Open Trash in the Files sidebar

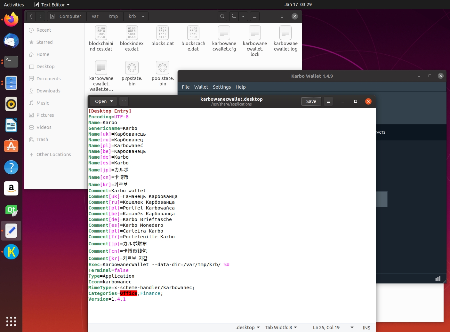(54, 139)
